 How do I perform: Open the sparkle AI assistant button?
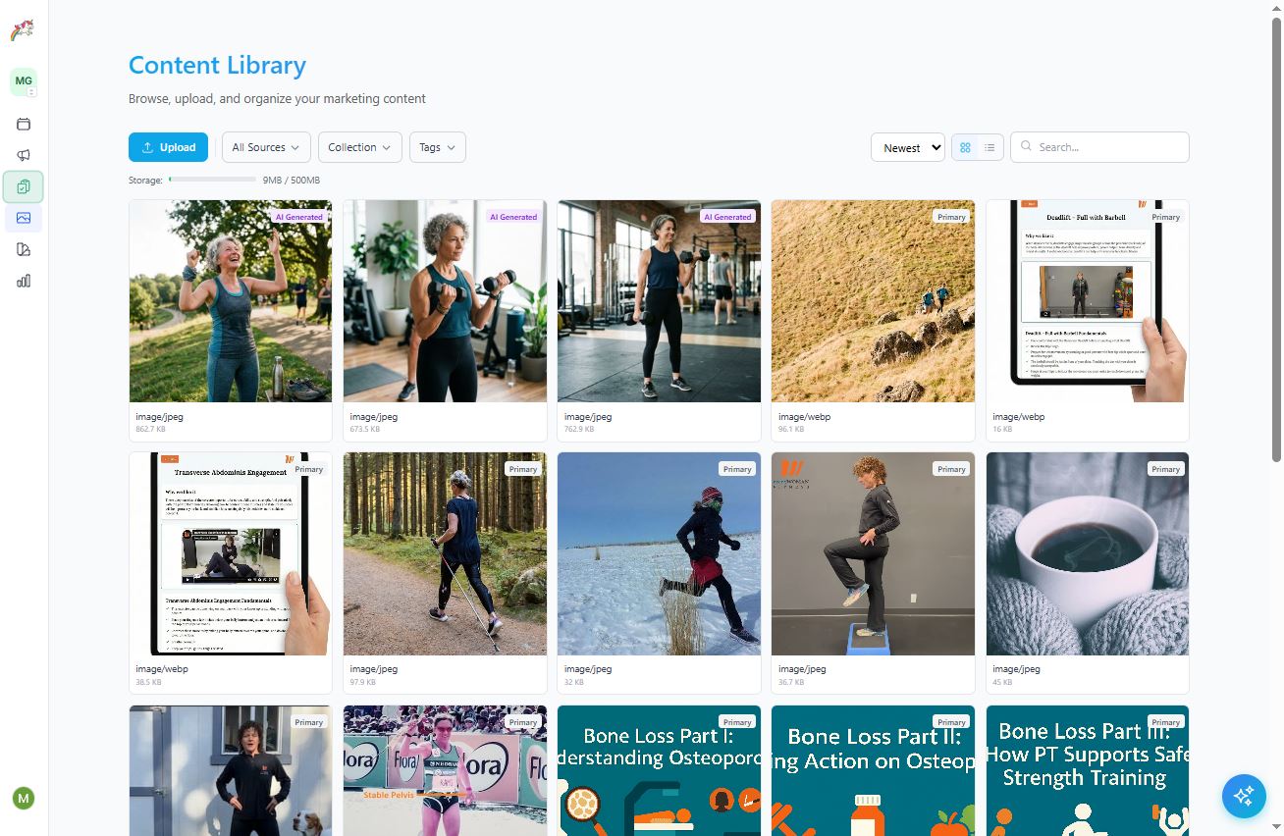(x=1244, y=796)
